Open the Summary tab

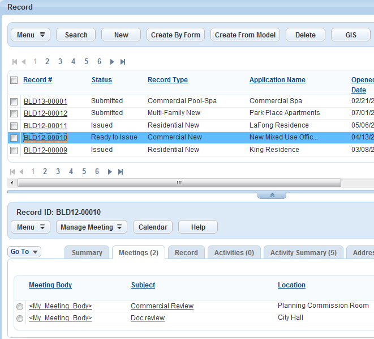pyautogui.click(x=87, y=253)
